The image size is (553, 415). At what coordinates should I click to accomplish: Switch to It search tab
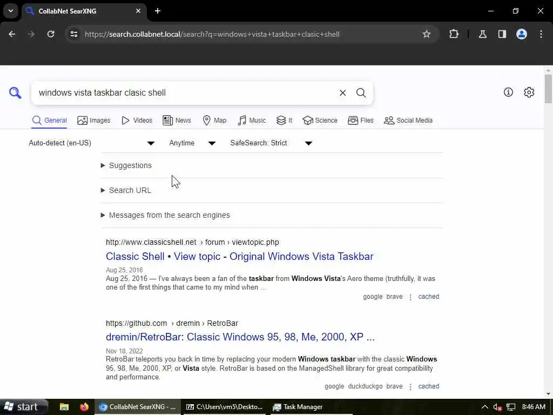click(284, 121)
